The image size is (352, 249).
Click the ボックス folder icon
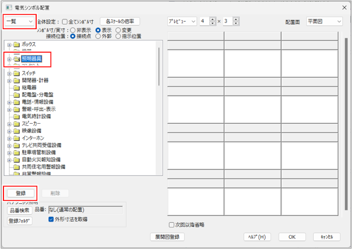click(16, 44)
